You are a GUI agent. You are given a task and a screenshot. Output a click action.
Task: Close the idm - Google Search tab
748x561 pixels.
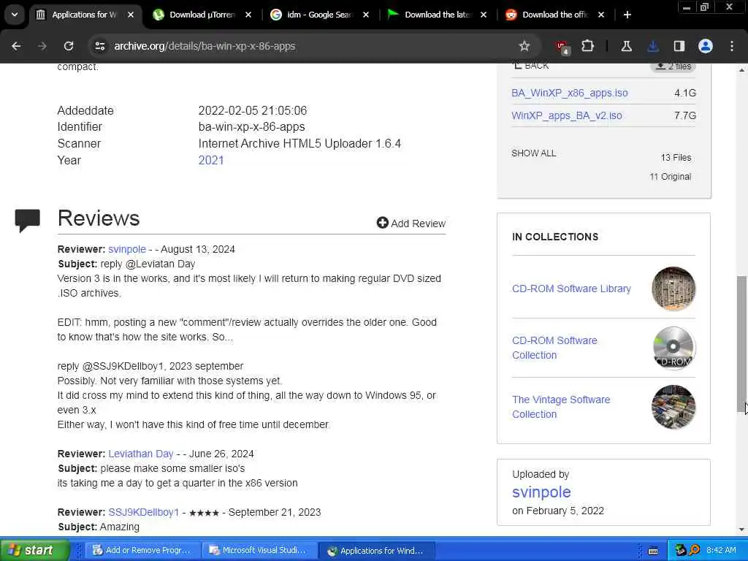click(366, 15)
